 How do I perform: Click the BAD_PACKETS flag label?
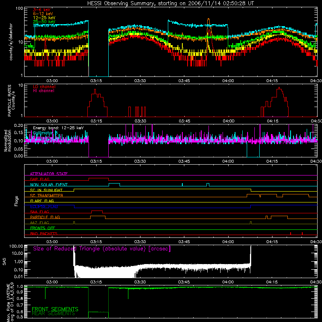(x=44, y=233)
